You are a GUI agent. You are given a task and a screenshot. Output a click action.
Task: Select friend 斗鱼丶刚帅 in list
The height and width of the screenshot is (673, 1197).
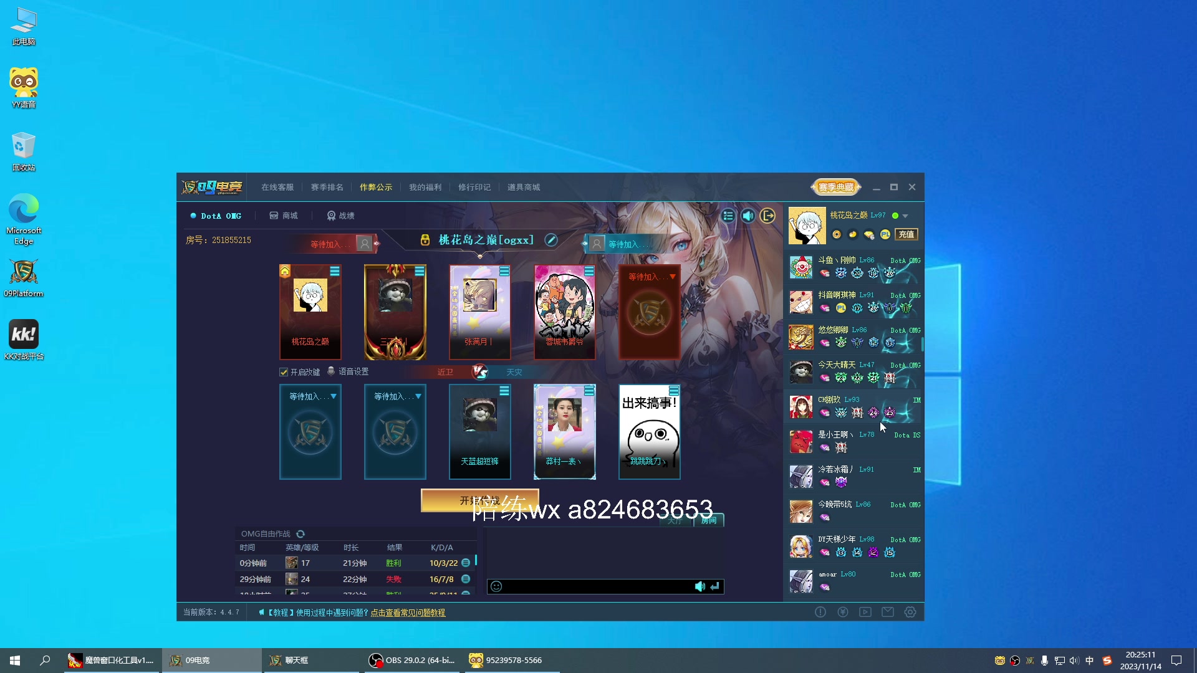(x=854, y=267)
